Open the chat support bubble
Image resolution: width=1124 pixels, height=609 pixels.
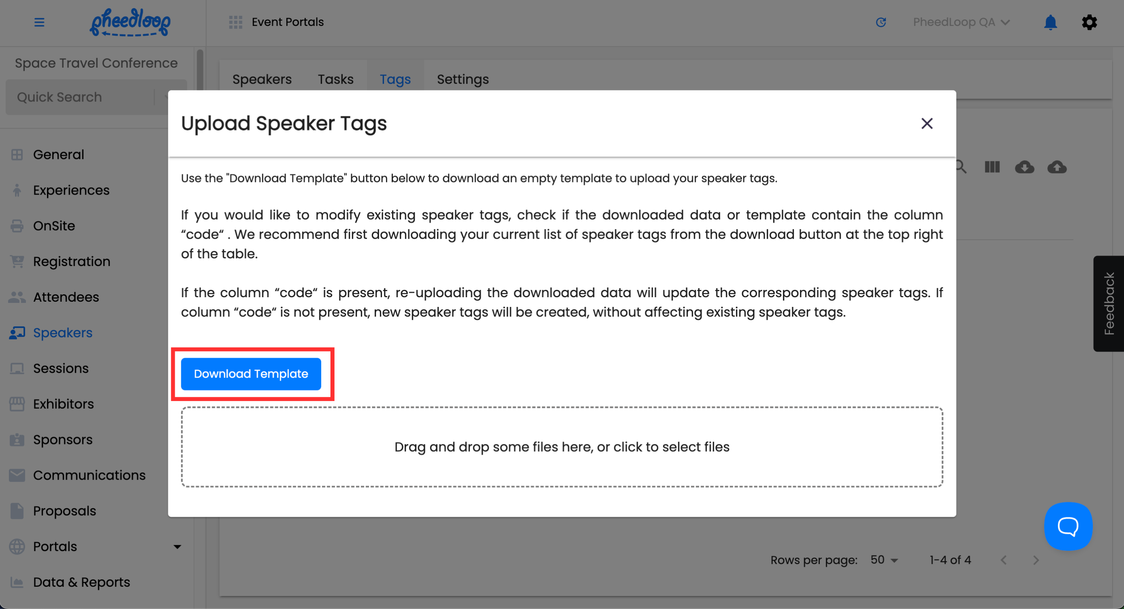tap(1068, 526)
